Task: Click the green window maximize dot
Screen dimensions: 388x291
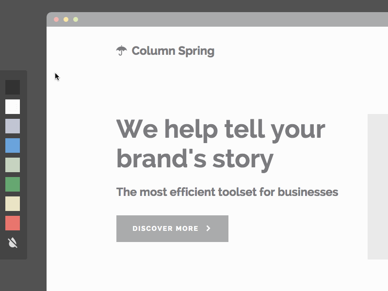Action: (76, 19)
